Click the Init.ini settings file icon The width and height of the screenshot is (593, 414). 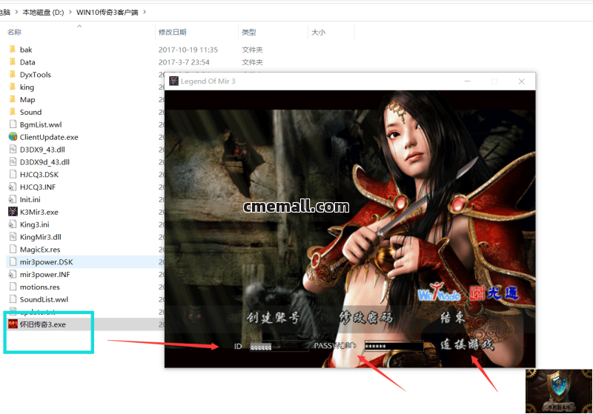13,199
